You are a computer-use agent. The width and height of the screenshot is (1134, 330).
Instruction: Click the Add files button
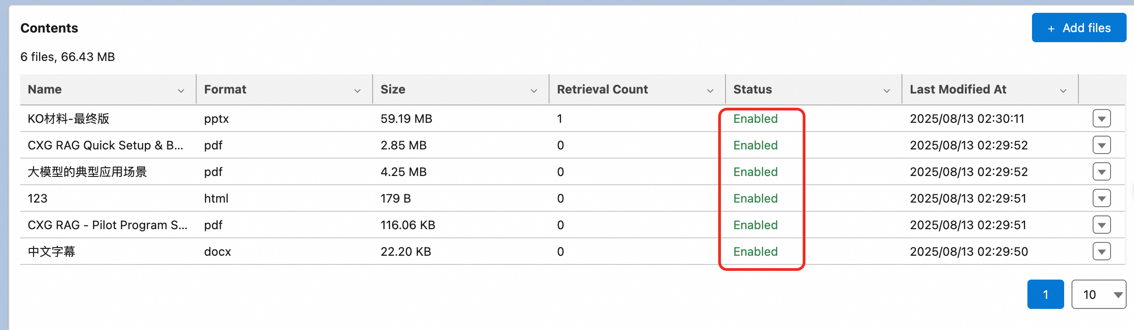1079,28
